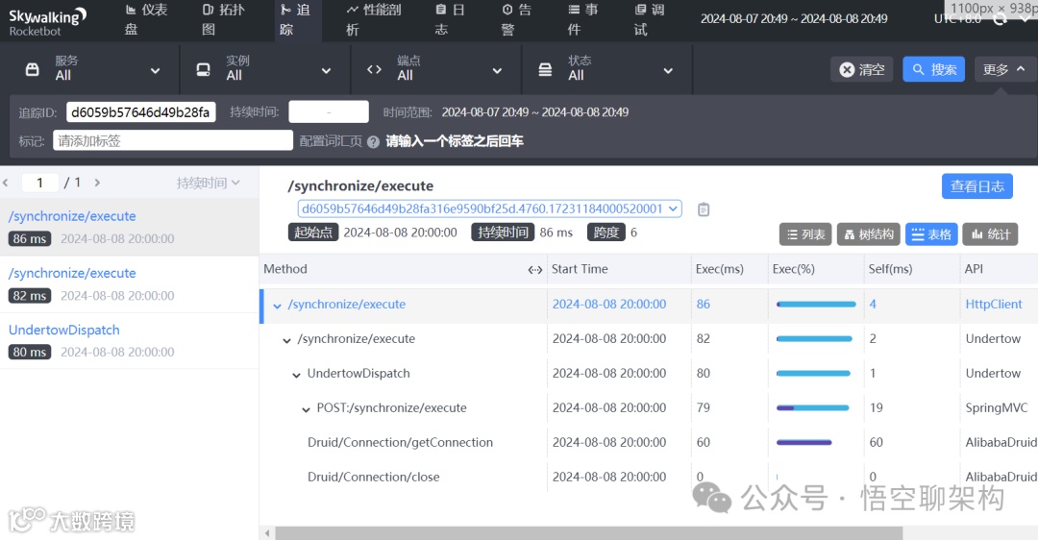The height and width of the screenshot is (540, 1038).
Task: Copy the trace ID with clipboard icon
Action: point(704,209)
